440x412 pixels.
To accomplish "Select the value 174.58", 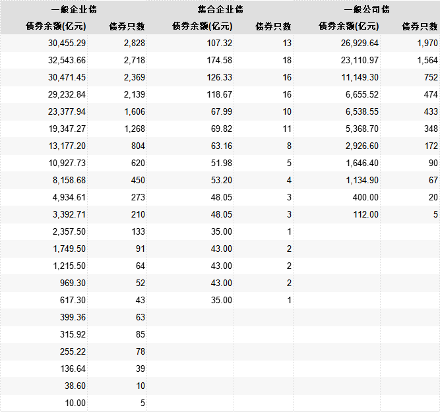I will 220,60.
